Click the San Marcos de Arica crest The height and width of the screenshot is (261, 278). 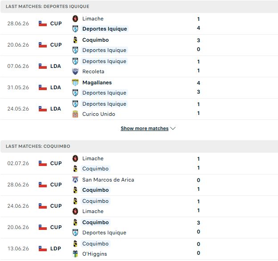coord(75,180)
